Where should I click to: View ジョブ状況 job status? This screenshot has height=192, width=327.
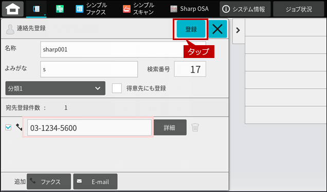299,9
